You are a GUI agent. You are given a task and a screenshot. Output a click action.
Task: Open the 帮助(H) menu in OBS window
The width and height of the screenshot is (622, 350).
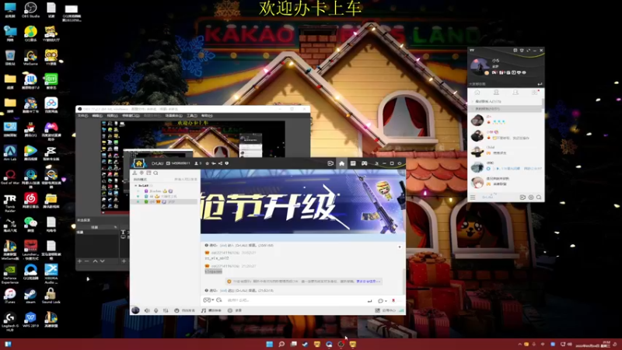[x=207, y=115]
